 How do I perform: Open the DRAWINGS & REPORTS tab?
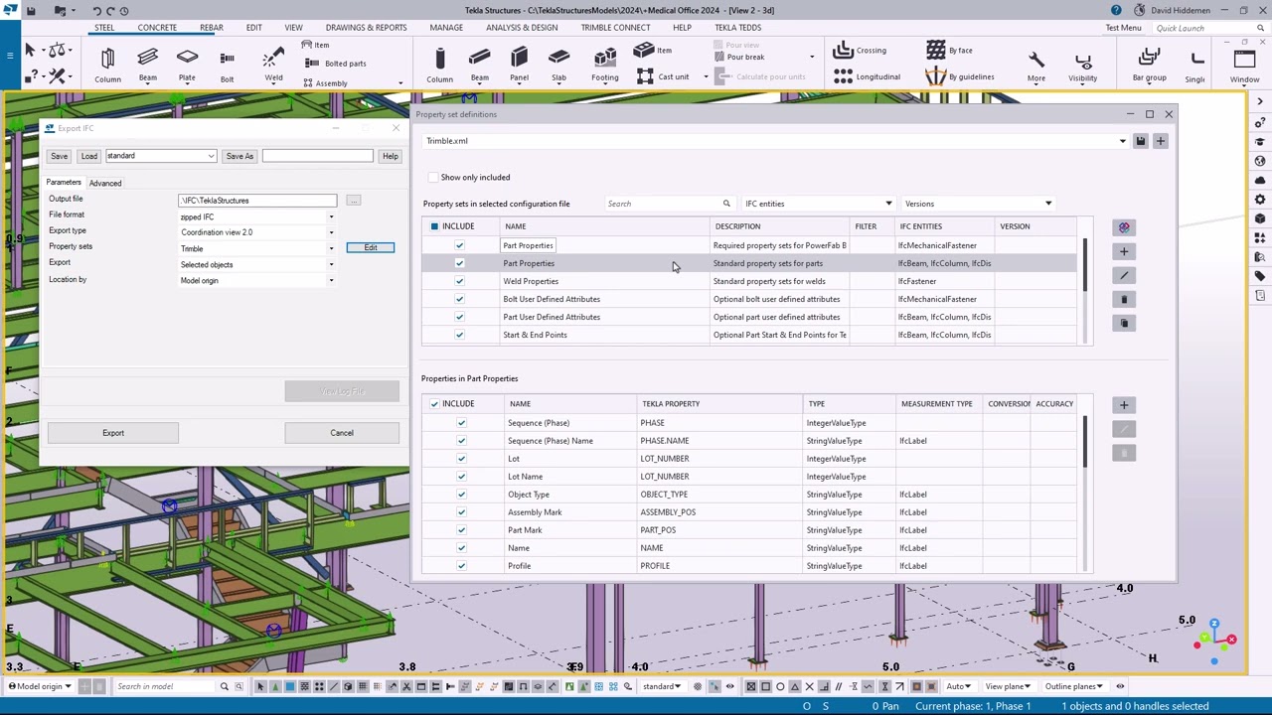pyautogui.click(x=366, y=28)
